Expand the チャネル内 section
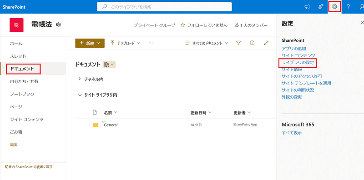This screenshot has height=180, width=364. [x=91, y=80]
